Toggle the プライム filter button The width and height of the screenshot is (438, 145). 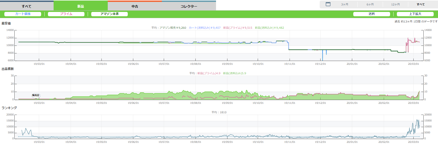pyautogui.click(x=66, y=14)
